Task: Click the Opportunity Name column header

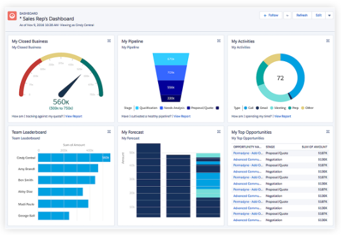Action: [x=247, y=147]
